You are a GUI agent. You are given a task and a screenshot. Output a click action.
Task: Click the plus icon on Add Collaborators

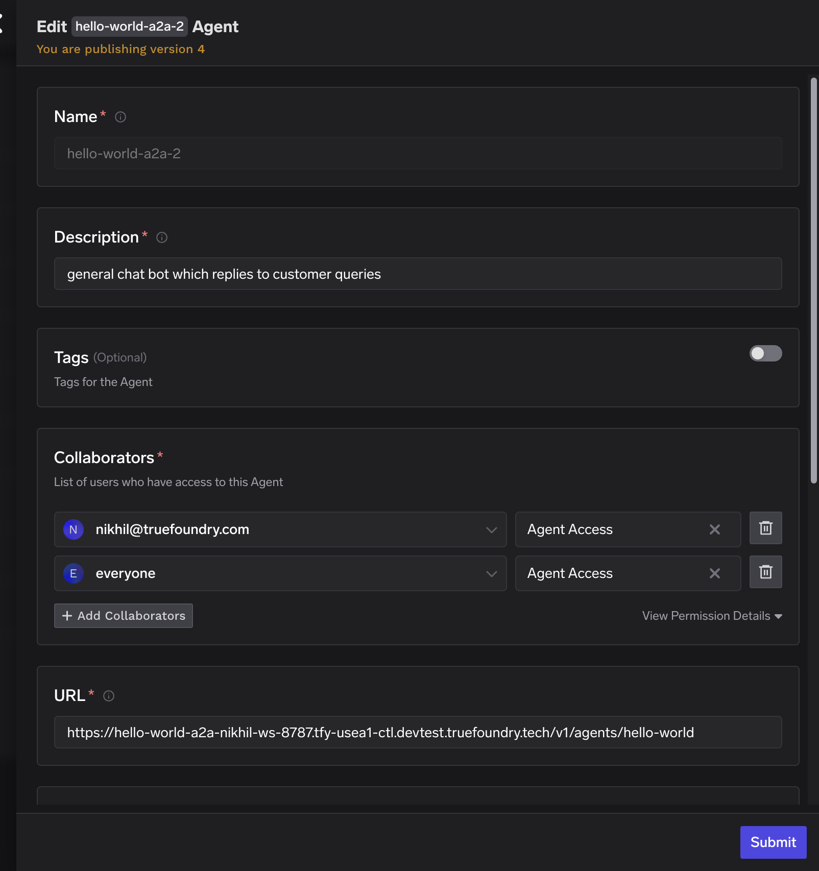[67, 615]
